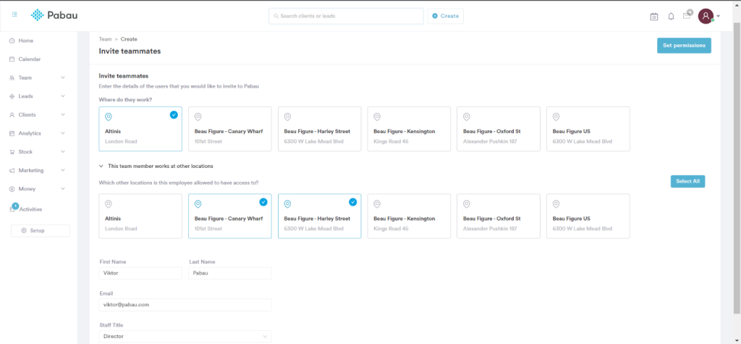The image size is (741, 344).
Task: Click the Set permissions button
Action: point(684,46)
